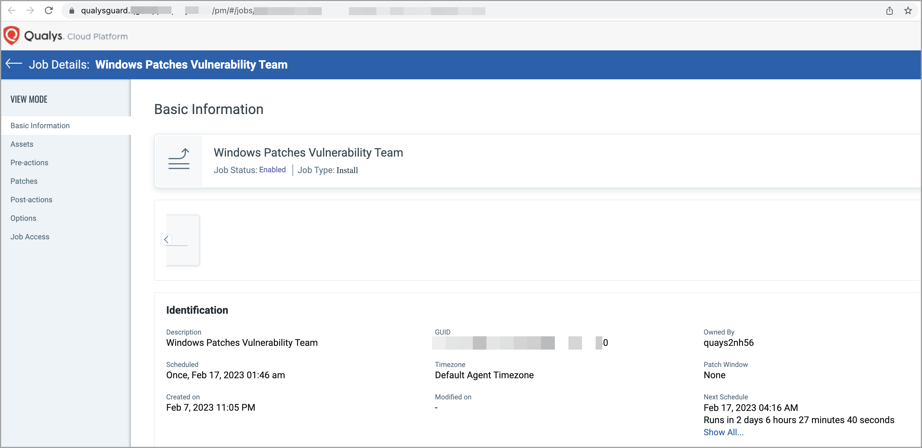Reload the page with the refresh icon
The width and height of the screenshot is (922, 448).
[49, 10]
